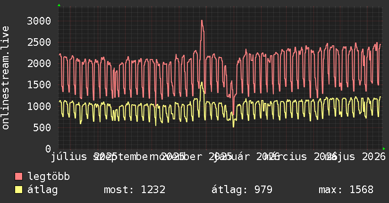Screen dimensions: 389x203
Task: Click the 3000 y-axis label
Action: (39, 21)
